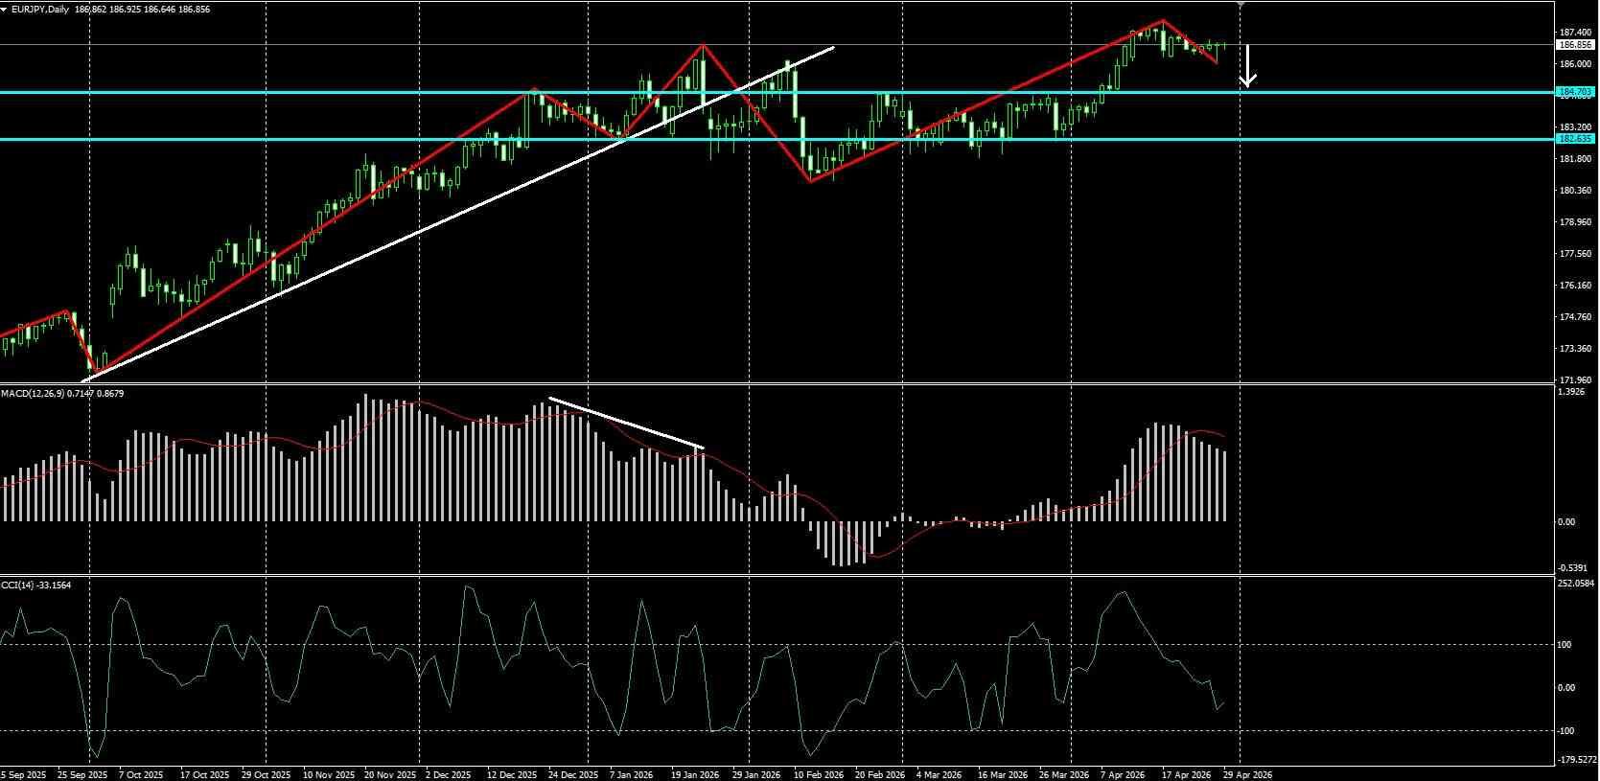Click the CCI(14) indicator label
Viewport: 1600px width, 781px height.
(17, 585)
